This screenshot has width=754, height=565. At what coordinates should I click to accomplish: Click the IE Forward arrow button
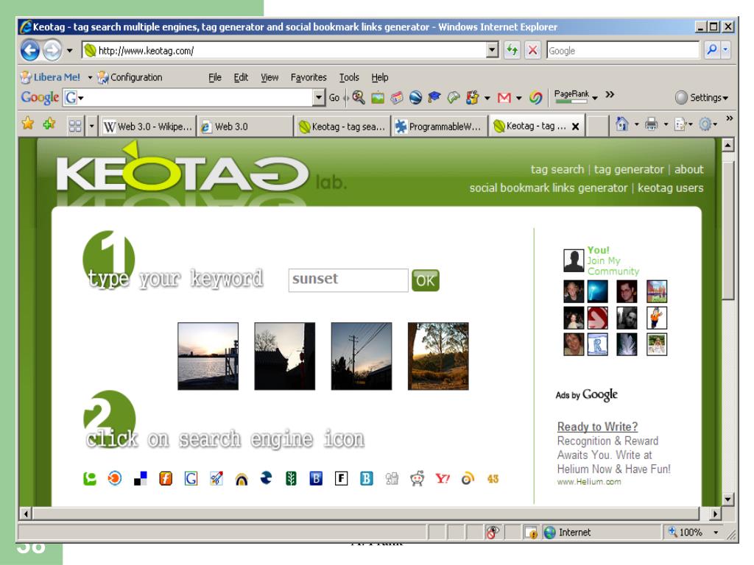tap(52, 50)
